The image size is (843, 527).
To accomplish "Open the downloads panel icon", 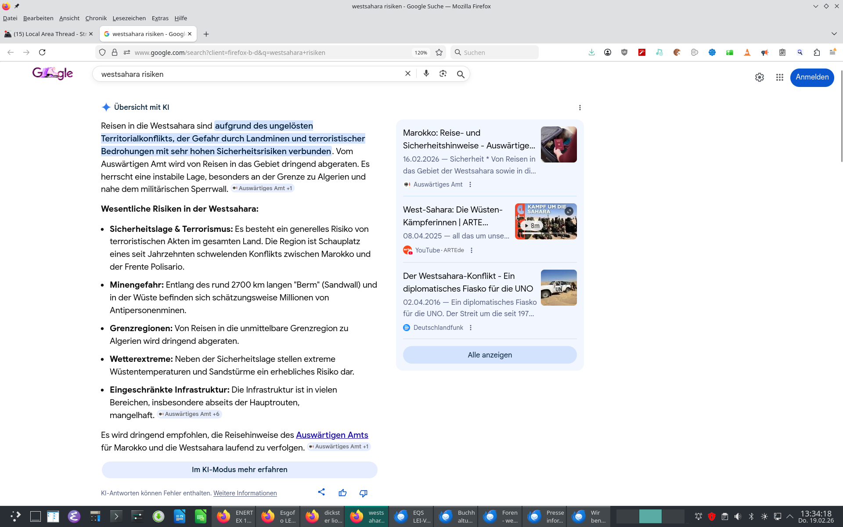I will click(x=591, y=52).
